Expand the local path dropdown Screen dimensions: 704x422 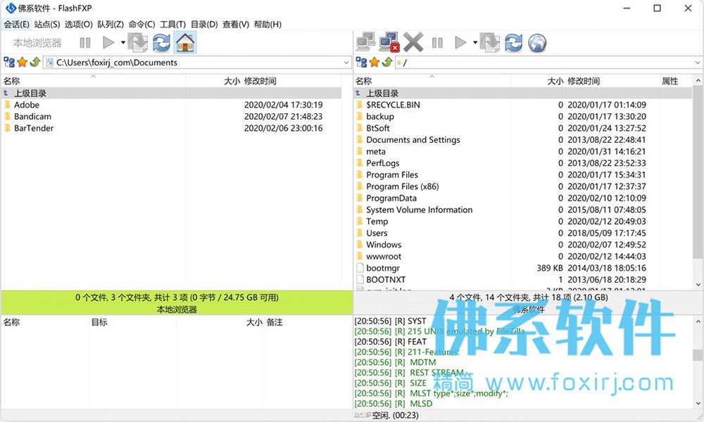pyautogui.click(x=346, y=63)
